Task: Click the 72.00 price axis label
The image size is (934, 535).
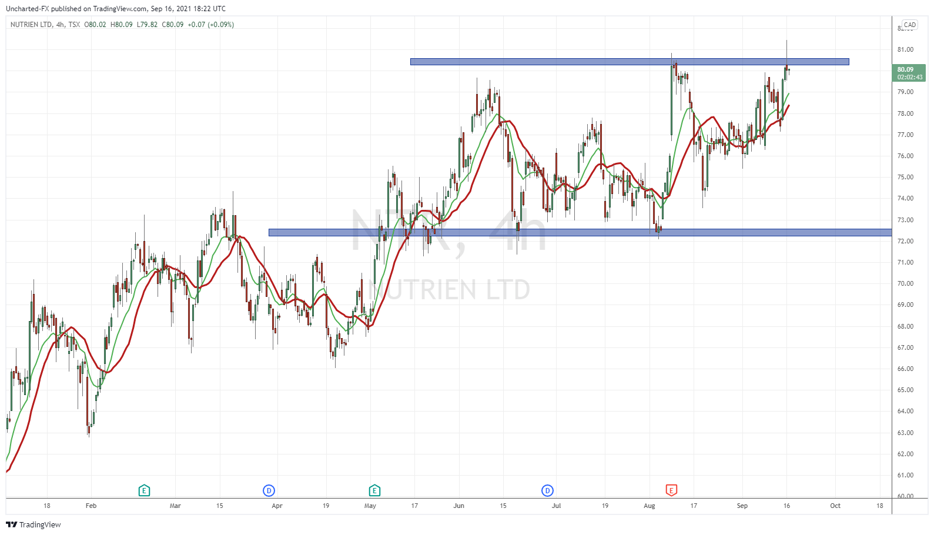Action: [905, 241]
